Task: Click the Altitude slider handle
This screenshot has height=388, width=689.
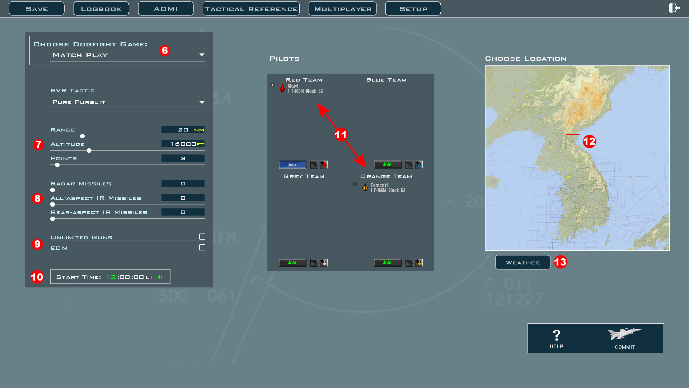Action: pos(89,151)
